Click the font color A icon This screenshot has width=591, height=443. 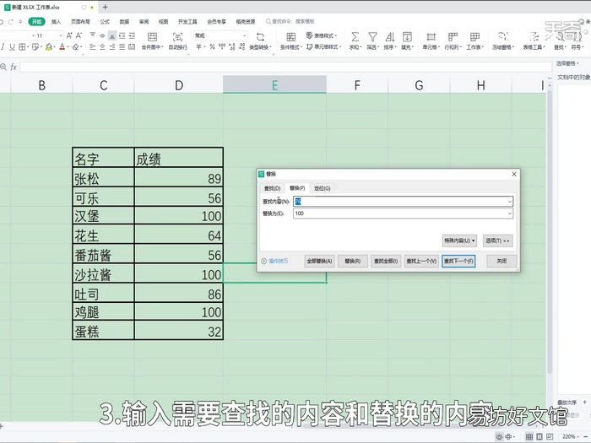point(62,47)
